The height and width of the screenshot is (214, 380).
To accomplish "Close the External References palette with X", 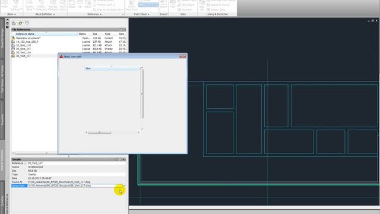I will 8,20.
